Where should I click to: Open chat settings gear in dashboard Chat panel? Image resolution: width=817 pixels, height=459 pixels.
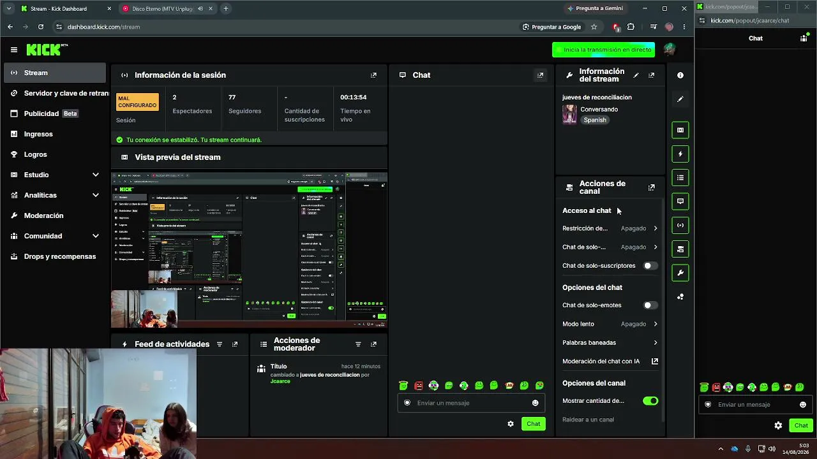(x=511, y=424)
